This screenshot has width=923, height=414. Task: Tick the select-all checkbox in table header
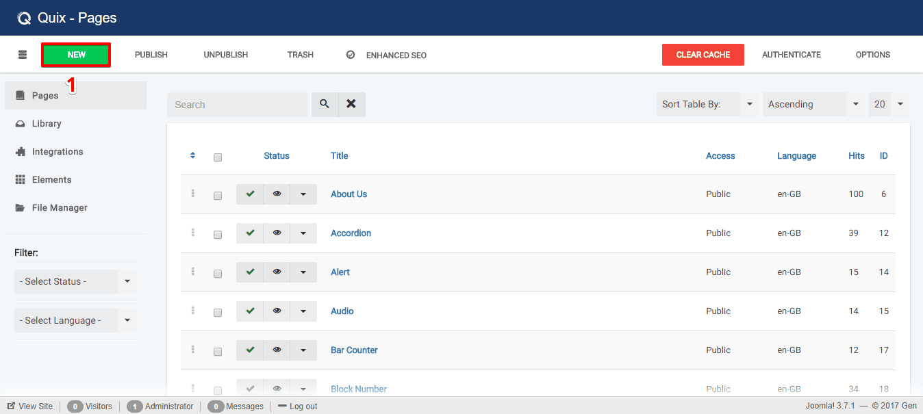(218, 157)
